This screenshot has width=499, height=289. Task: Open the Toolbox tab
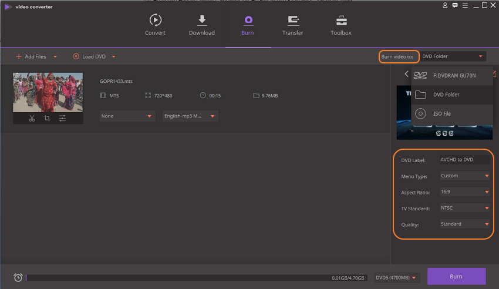click(x=340, y=25)
